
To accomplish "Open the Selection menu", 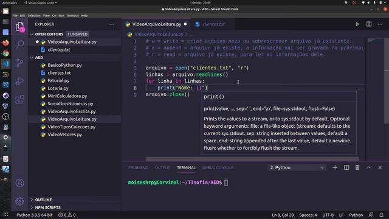I will click(34, 15).
